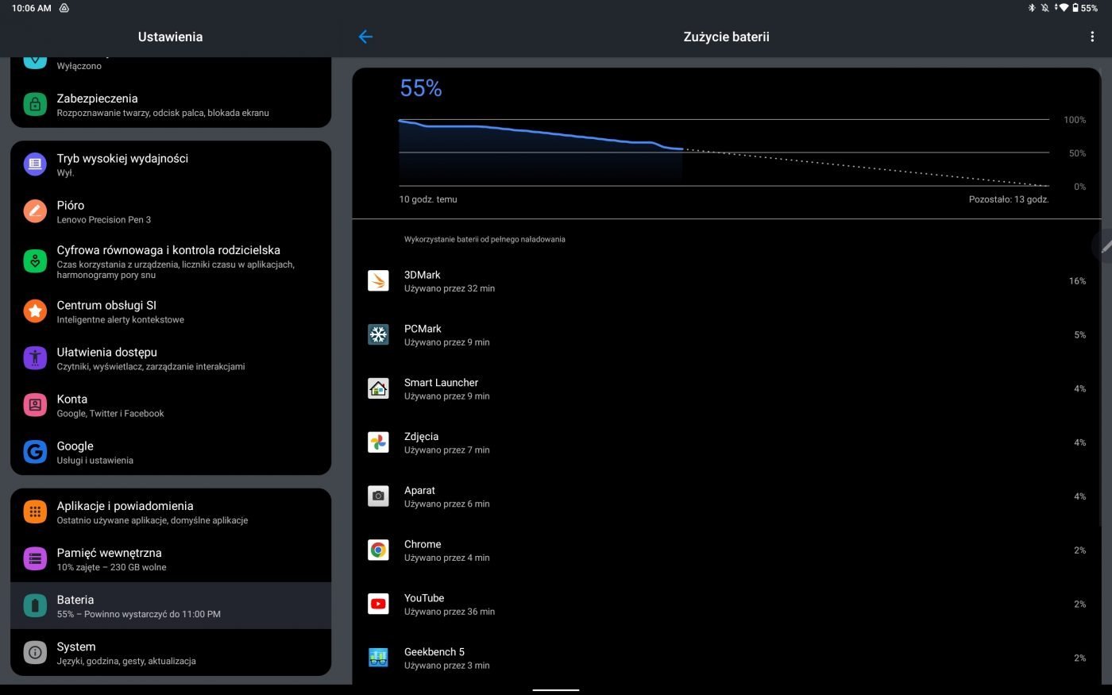Tap the navigation handle bar at bottom
The height and width of the screenshot is (695, 1112).
(x=556, y=689)
